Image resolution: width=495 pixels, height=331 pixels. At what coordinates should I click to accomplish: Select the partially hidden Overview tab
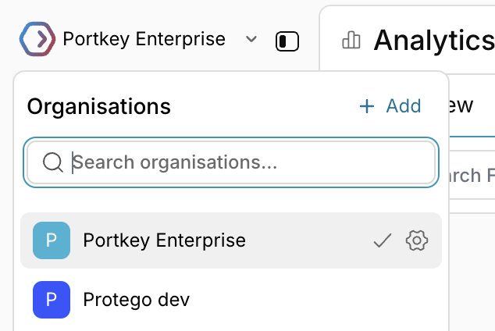(461, 105)
